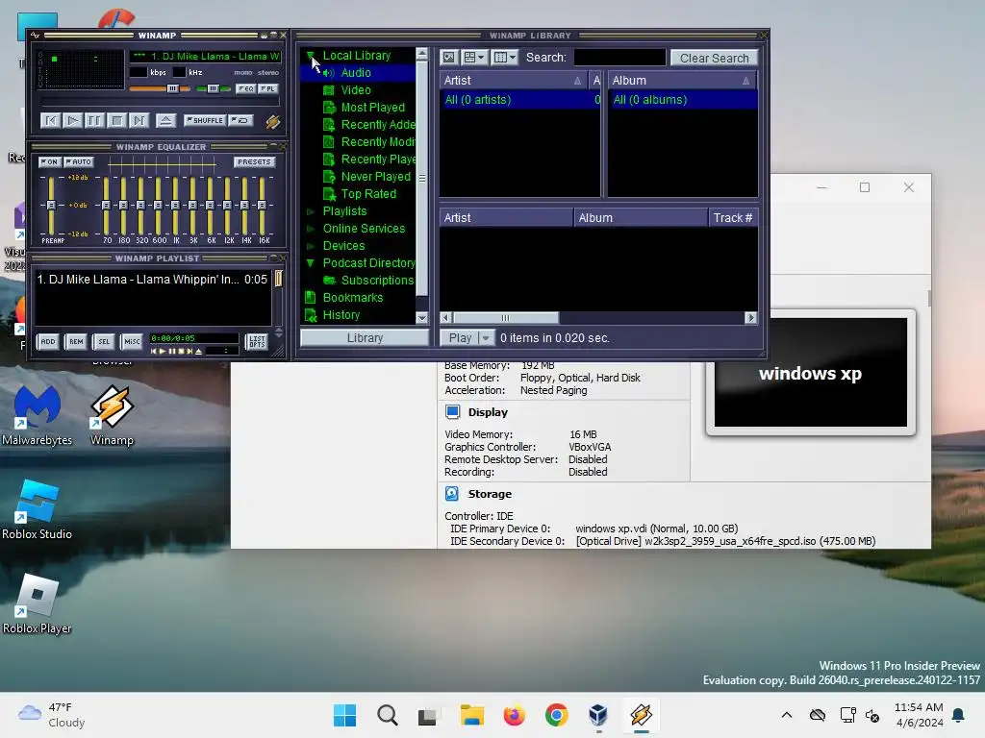Select Video in the library tree

point(356,90)
